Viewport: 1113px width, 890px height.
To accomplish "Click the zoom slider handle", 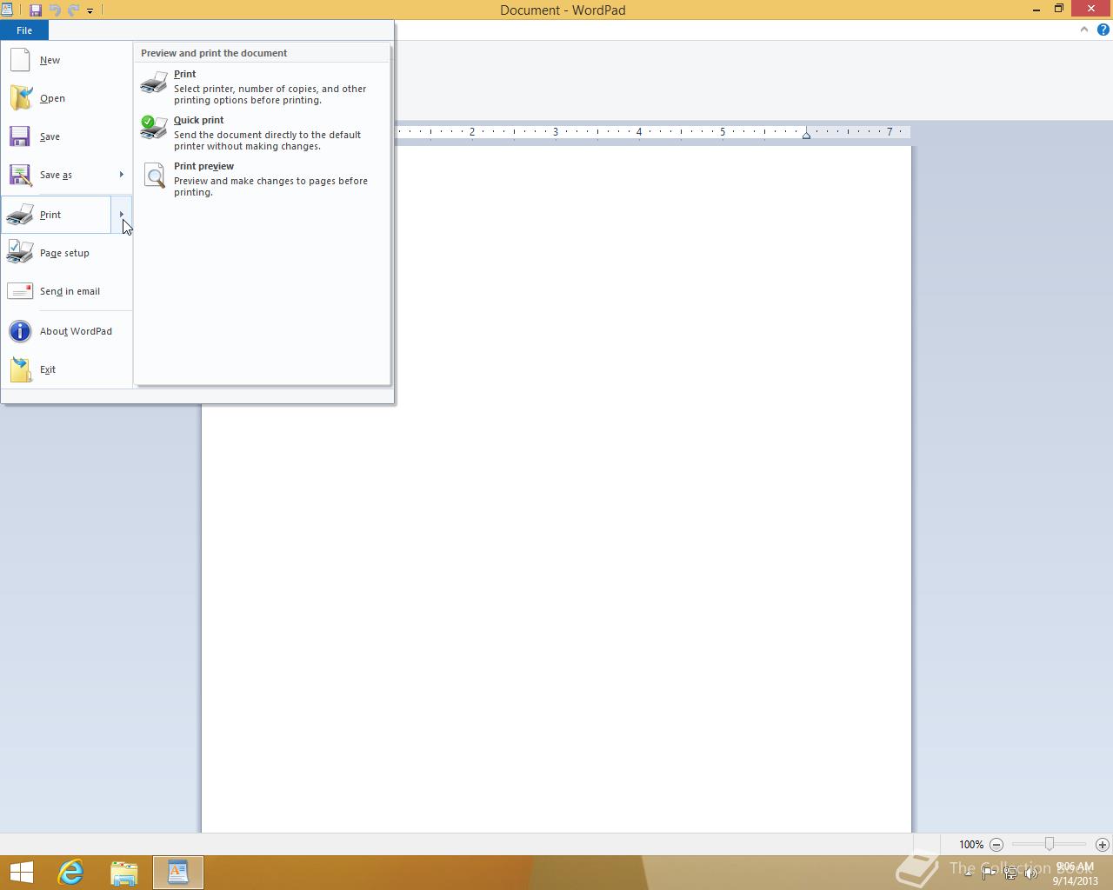I will (1050, 844).
